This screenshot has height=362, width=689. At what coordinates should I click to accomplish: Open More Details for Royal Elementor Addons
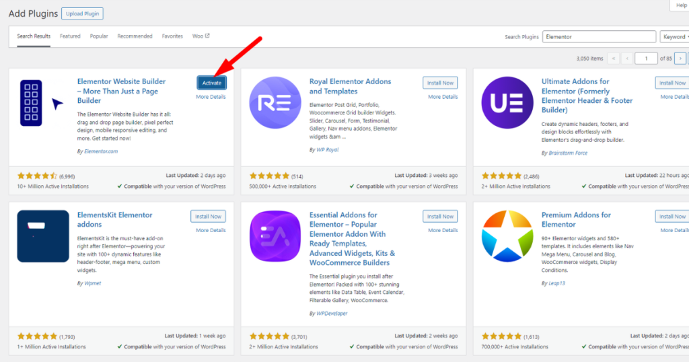pos(443,97)
